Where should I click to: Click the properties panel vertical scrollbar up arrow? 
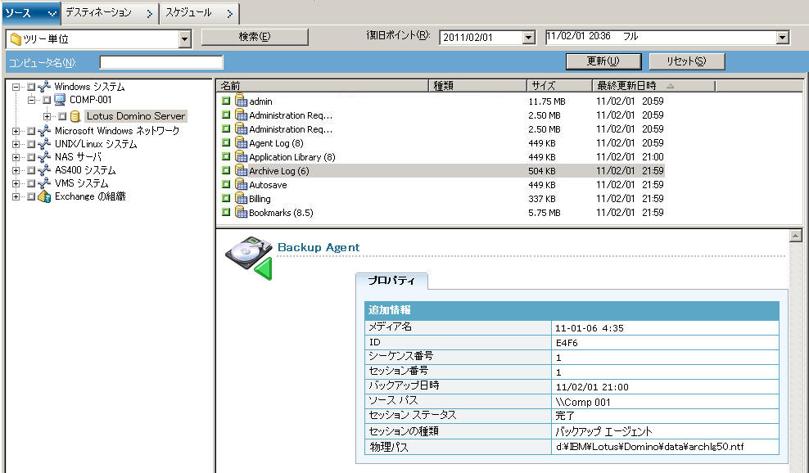[793, 236]
